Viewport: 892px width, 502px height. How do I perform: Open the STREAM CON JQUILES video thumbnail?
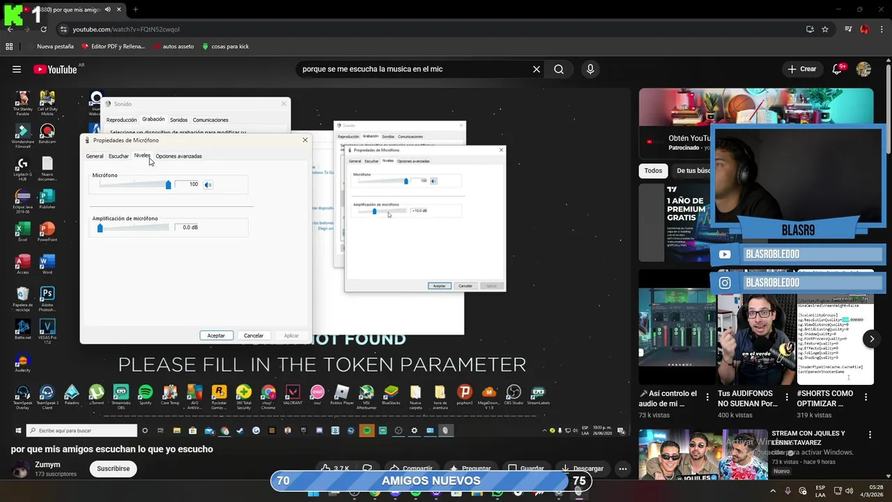[704, 455]
